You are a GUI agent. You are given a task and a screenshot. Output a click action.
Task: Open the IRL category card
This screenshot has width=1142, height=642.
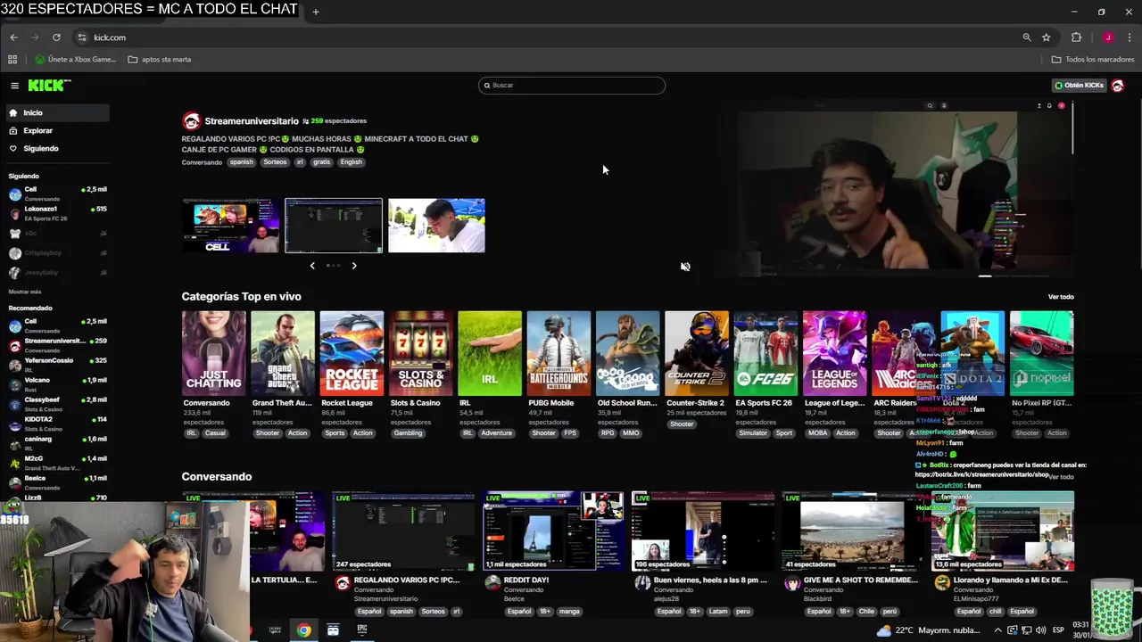click(490, 353)
